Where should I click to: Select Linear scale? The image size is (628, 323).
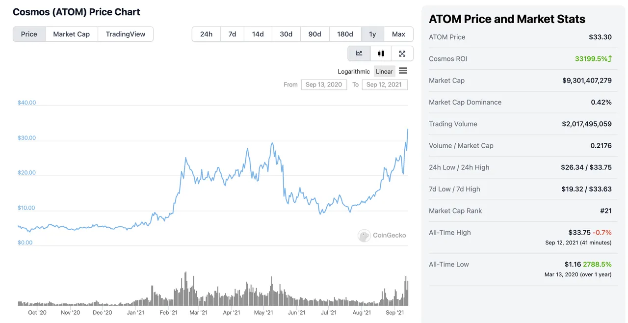click(384, 71)
